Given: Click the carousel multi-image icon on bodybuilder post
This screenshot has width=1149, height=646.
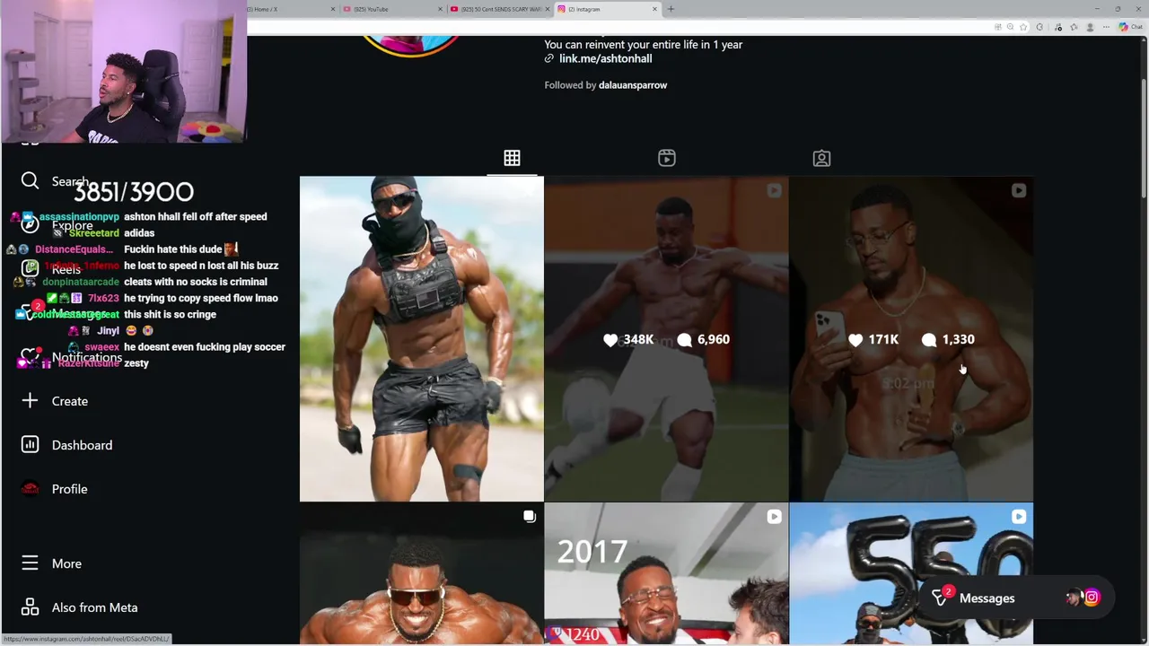Looking at the screenshot, I should [x=530, y=517].
